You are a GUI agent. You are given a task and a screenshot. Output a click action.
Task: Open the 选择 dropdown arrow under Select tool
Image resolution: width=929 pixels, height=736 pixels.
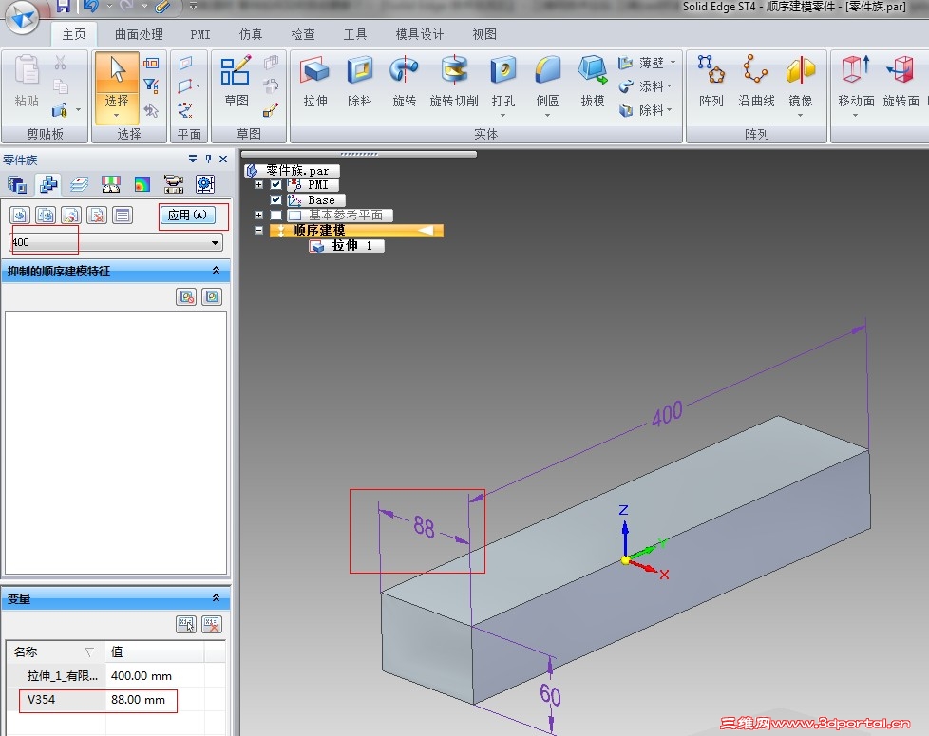coord(117,116)
